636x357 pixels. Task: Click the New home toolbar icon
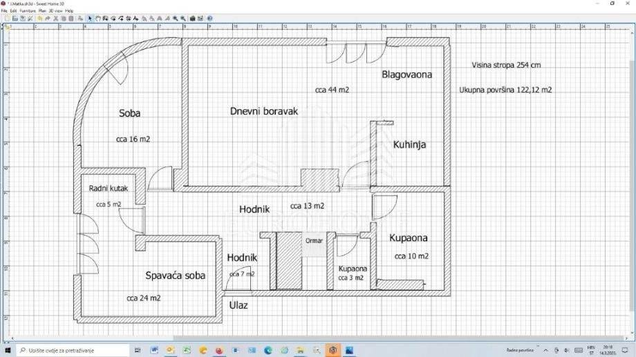click(x=6, y=18)
